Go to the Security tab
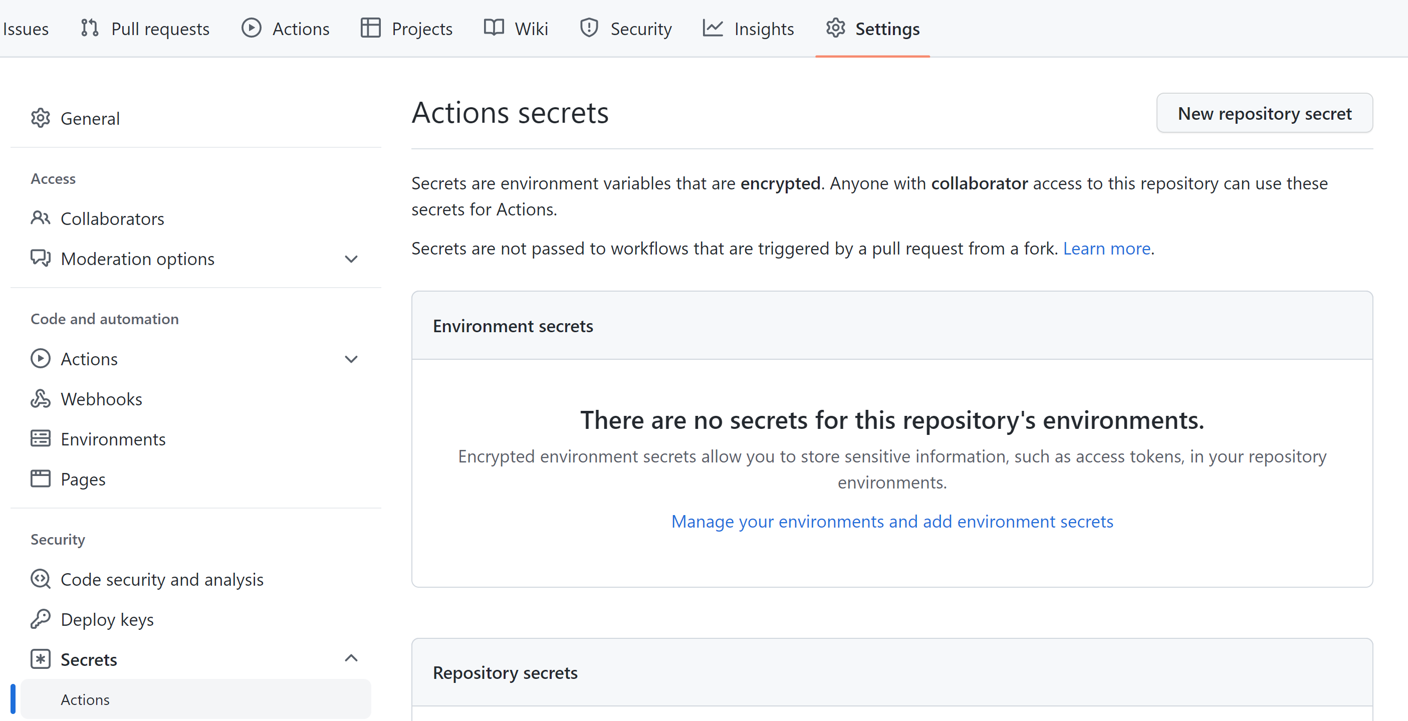Image resolution: width=1408 pixels, height=721 pixels. (625, 29)
